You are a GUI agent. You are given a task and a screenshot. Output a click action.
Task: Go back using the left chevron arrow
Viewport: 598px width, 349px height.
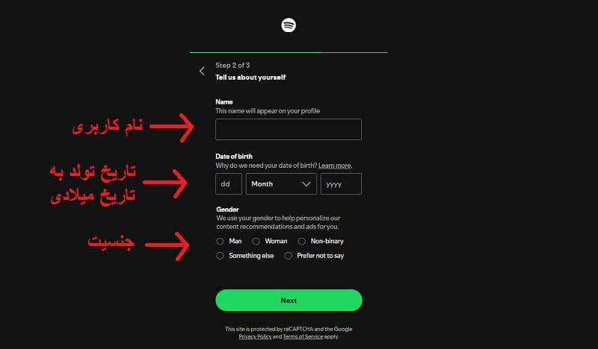point(202,71)
